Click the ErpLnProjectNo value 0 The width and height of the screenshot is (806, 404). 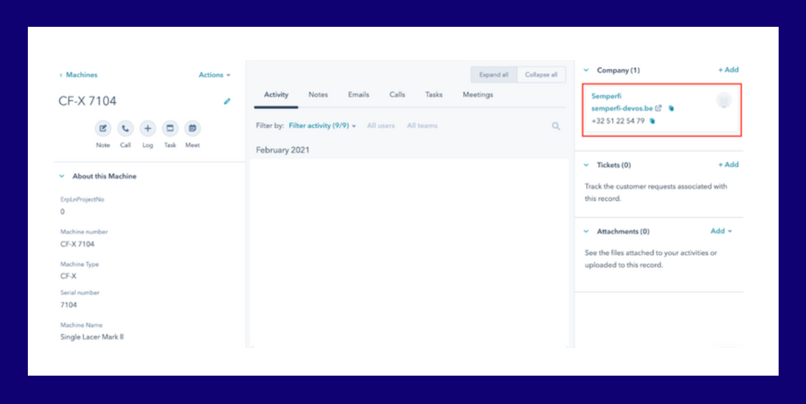(x=62, y=212)
